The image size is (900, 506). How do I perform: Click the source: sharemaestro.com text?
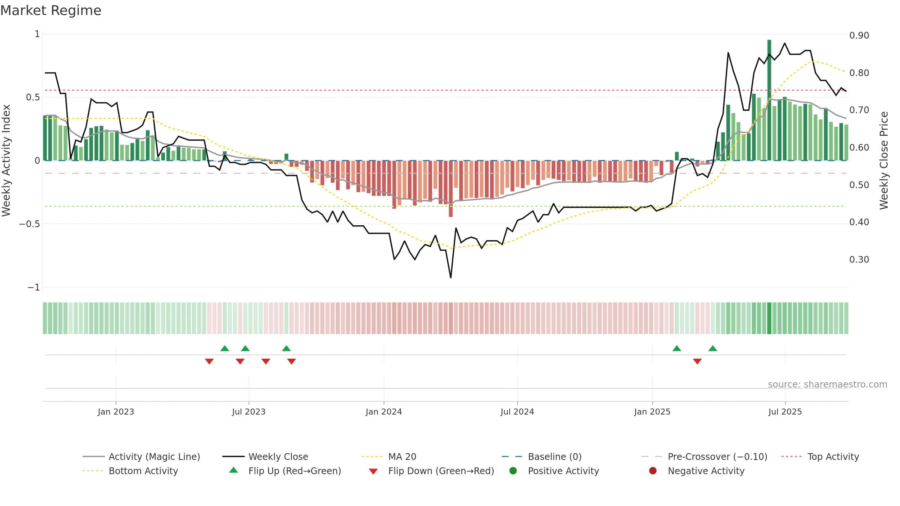click(x=827, y=384)
